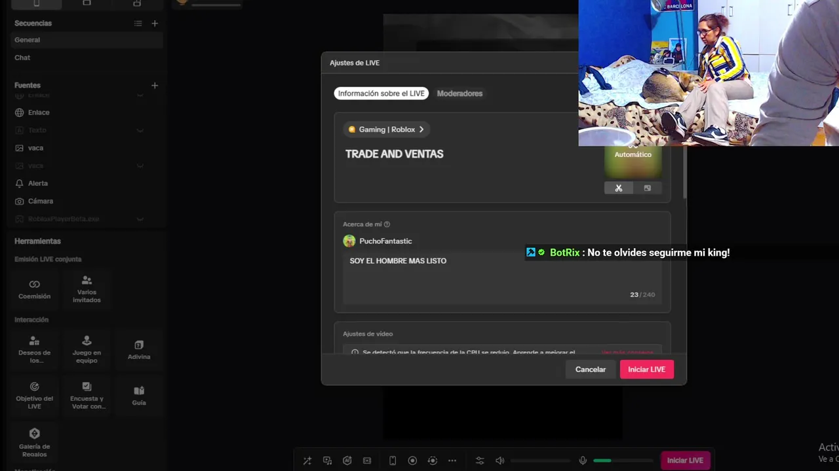Open the audio mixer sliders icon
This screenshot has width=839, height=471.
tap(480, 461)
